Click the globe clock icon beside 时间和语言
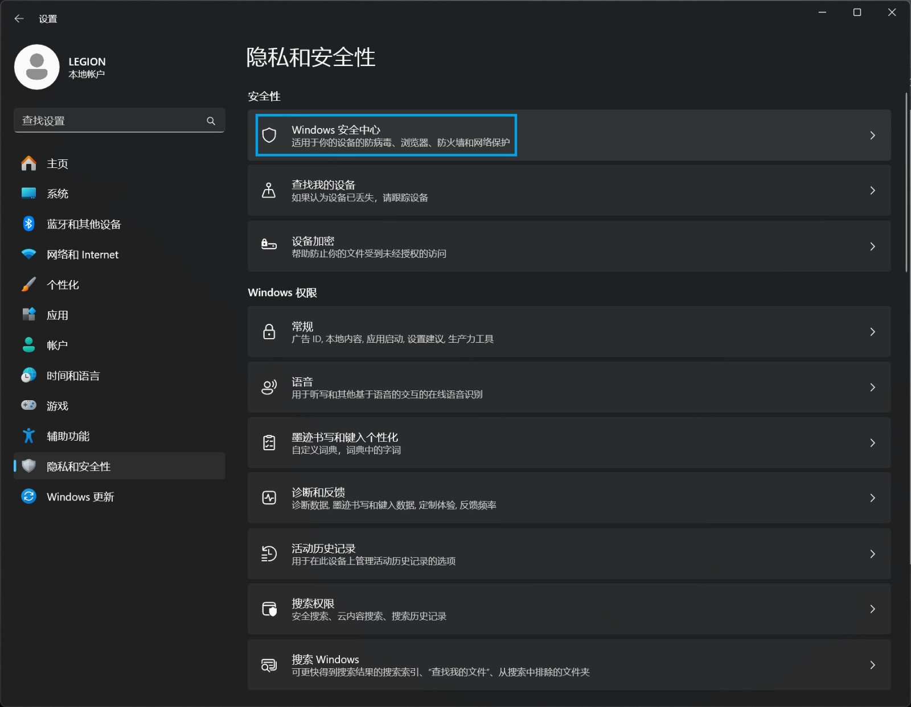 (x=28, y=375)
